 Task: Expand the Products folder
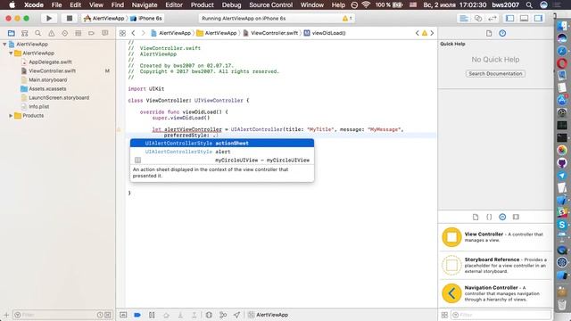pyautogui.click(x=11, y=116)
